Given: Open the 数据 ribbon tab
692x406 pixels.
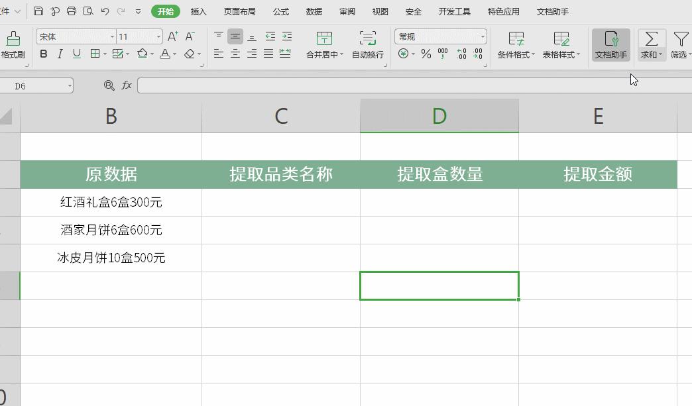Looking at the screenshot, I should point(314,11).
